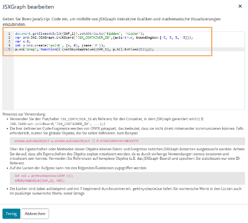
Task: Click code line 4 creating point P
Action: (60, 45)
